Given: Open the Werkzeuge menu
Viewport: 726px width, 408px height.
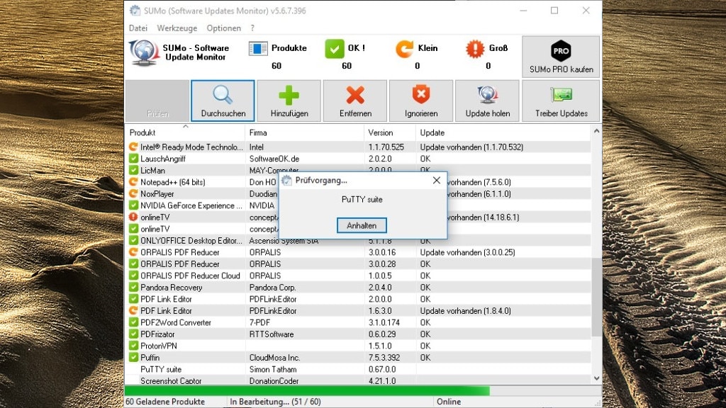Looking at the screenshot, I should click(x=177, y=28).
